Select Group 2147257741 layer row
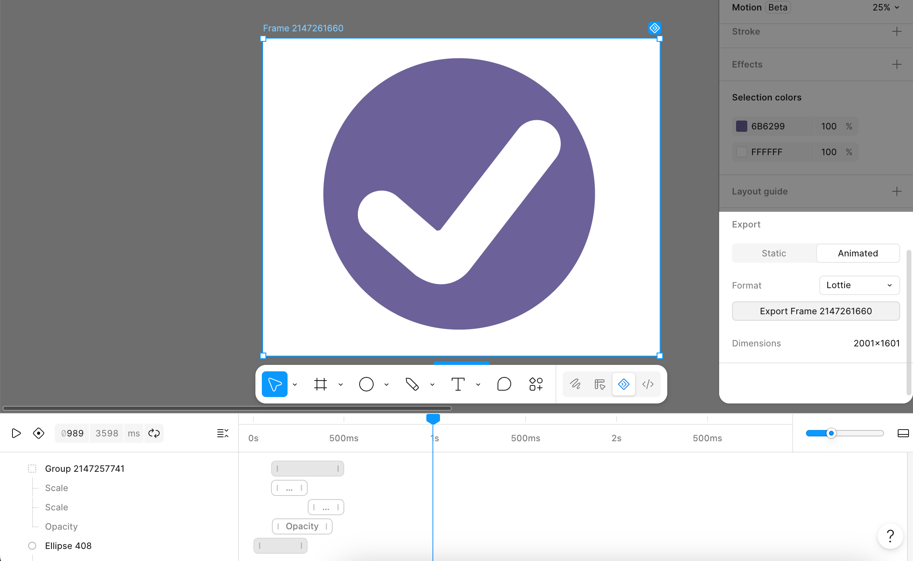Viewport: 913px width, 561px height. point(119,469)
